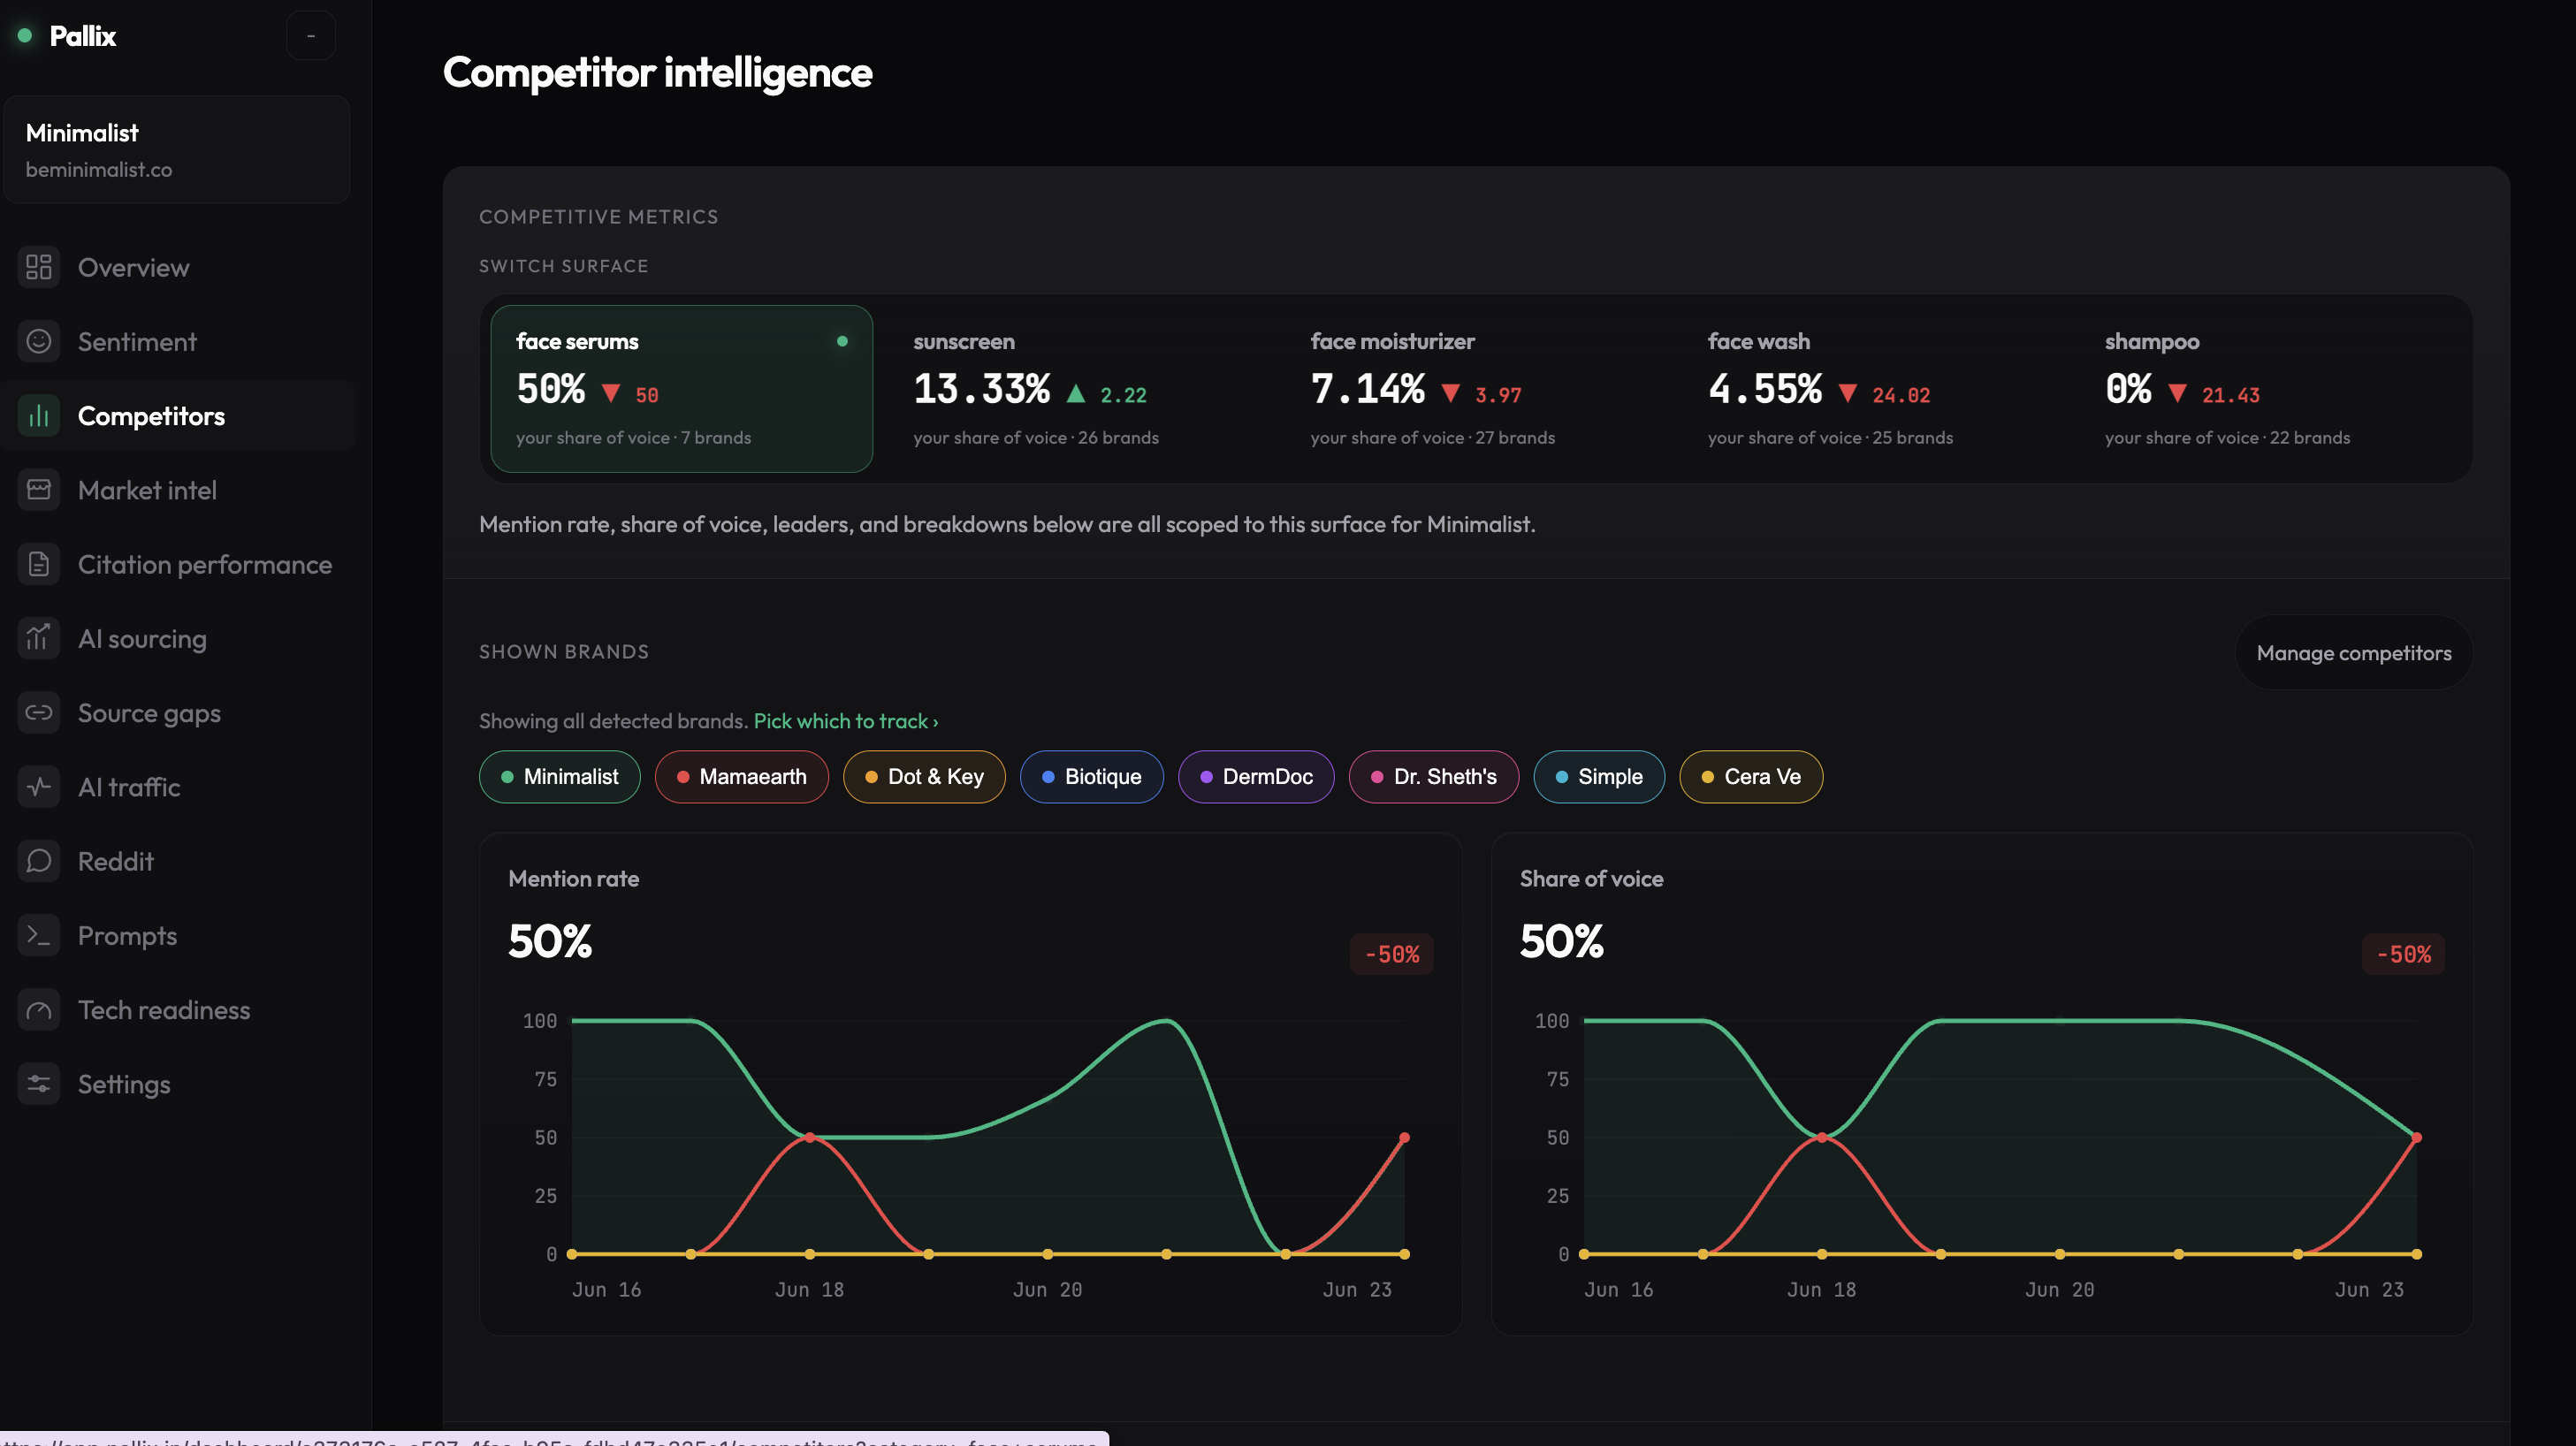Toggle the Cera Ve brand chip
Screen dimensions: 2576x1446
point(1750,776)
